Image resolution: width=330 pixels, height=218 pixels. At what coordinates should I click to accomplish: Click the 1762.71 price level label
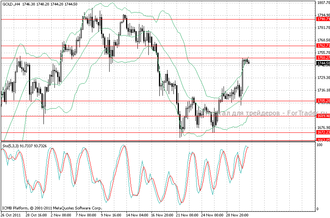323,46
